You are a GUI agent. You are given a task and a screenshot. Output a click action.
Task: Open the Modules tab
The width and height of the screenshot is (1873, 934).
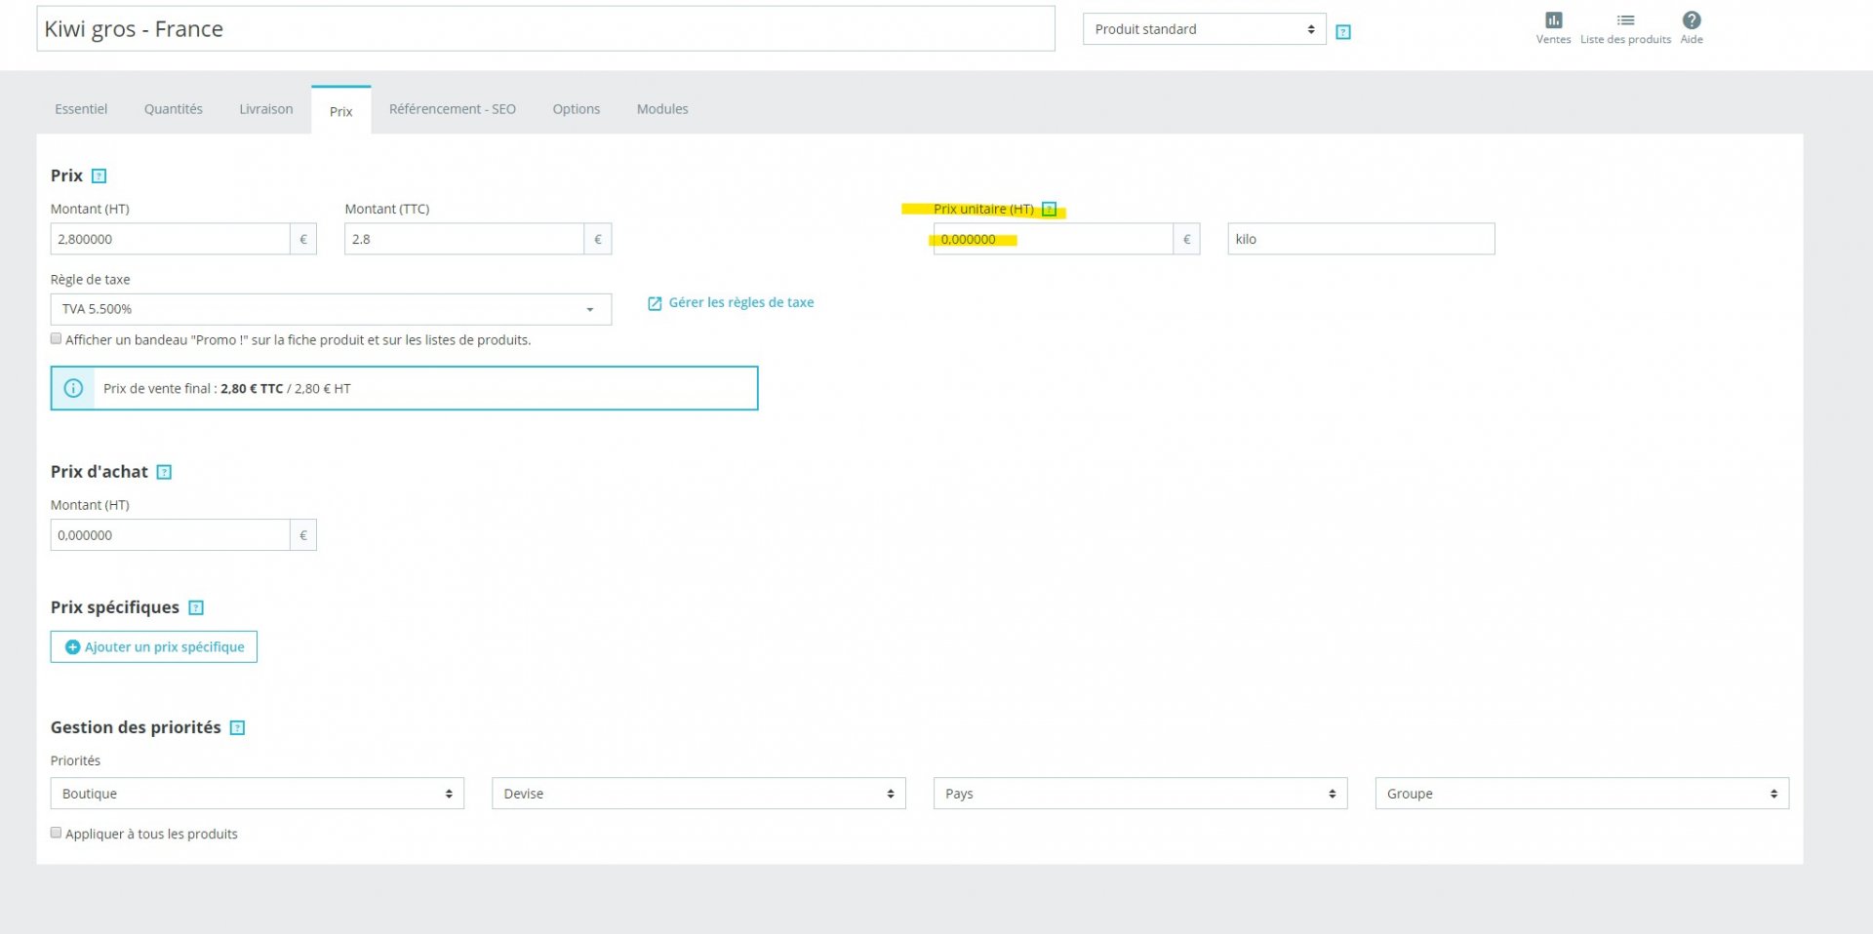click(662, 109)
